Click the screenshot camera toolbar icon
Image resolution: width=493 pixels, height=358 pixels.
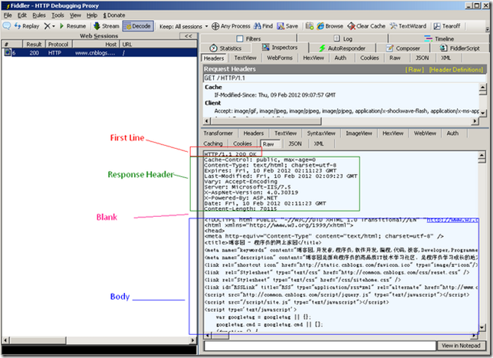310,26
